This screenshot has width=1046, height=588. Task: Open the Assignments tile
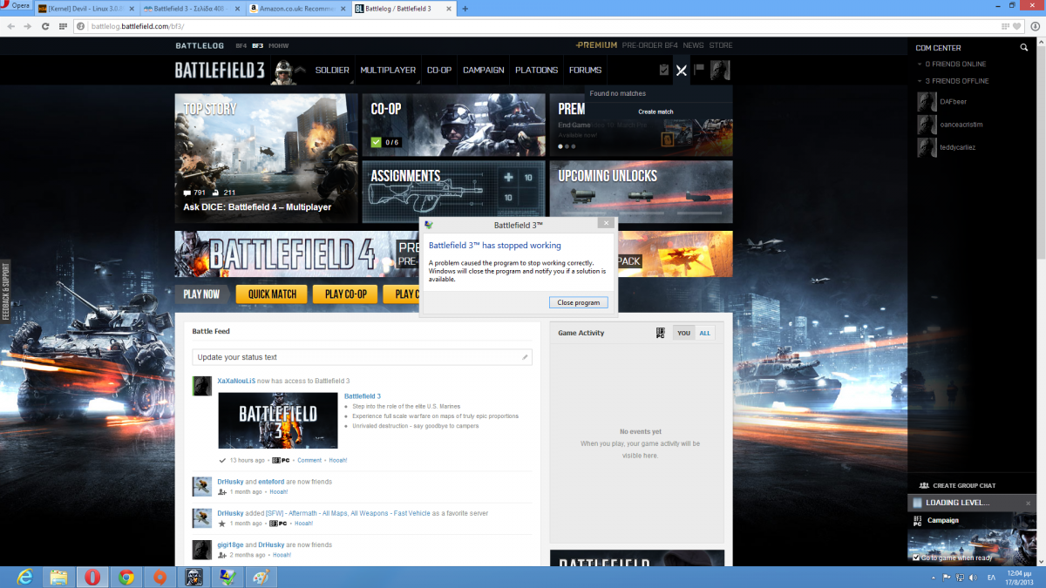click(454, 192)
